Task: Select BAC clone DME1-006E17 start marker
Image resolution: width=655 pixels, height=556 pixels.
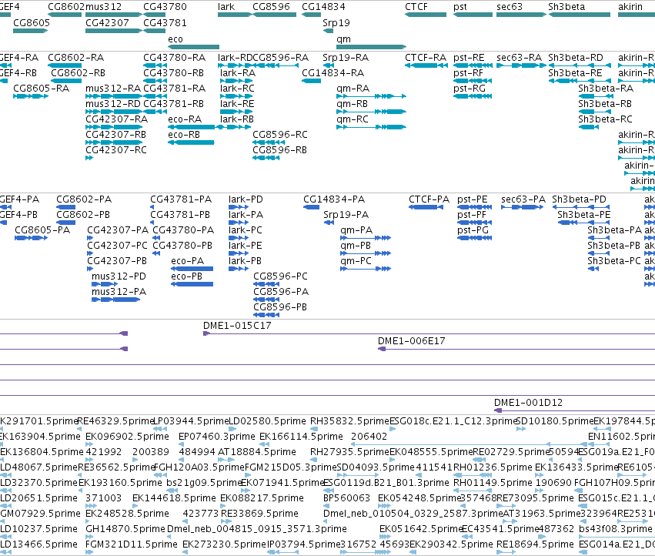Action: 382,349
